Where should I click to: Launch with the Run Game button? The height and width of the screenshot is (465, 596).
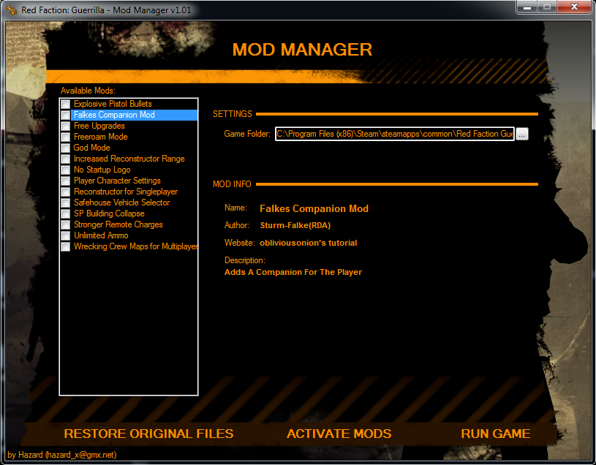tap(496, 434)
